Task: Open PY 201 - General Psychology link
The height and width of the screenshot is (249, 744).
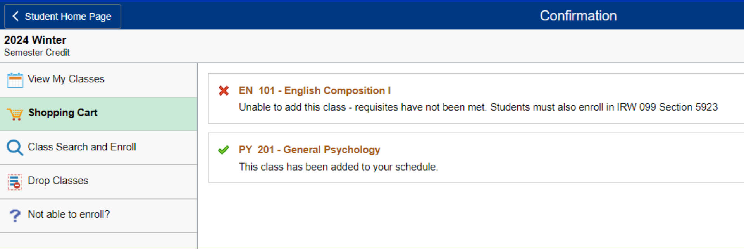Action: click(x=309, y=150)
